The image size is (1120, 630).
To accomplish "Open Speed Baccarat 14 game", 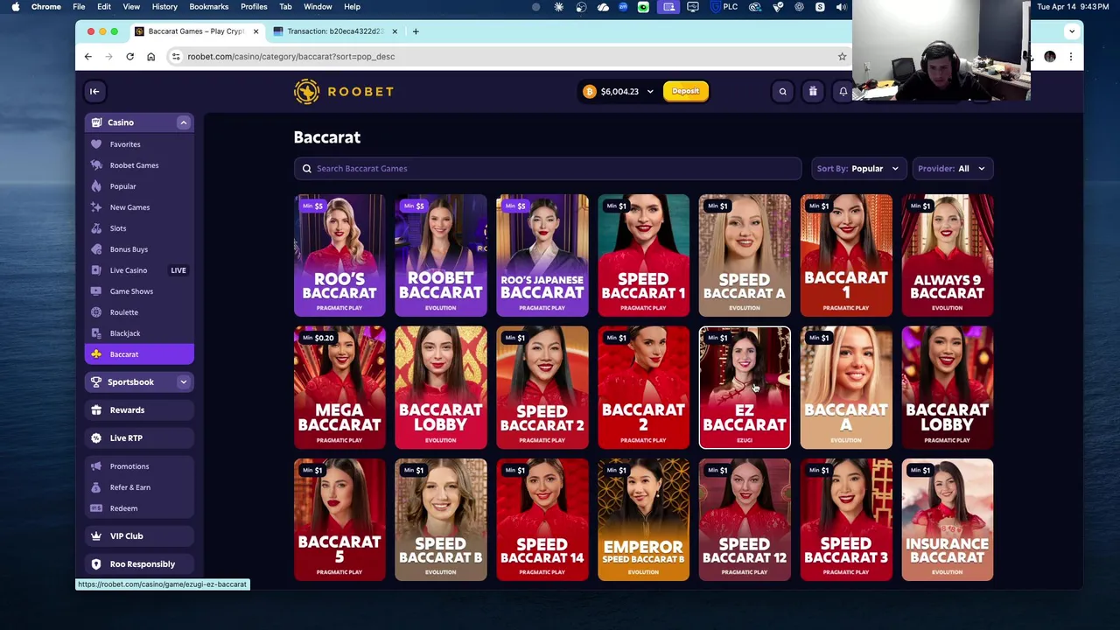I will pyautogui.click(x=542, y=520).
